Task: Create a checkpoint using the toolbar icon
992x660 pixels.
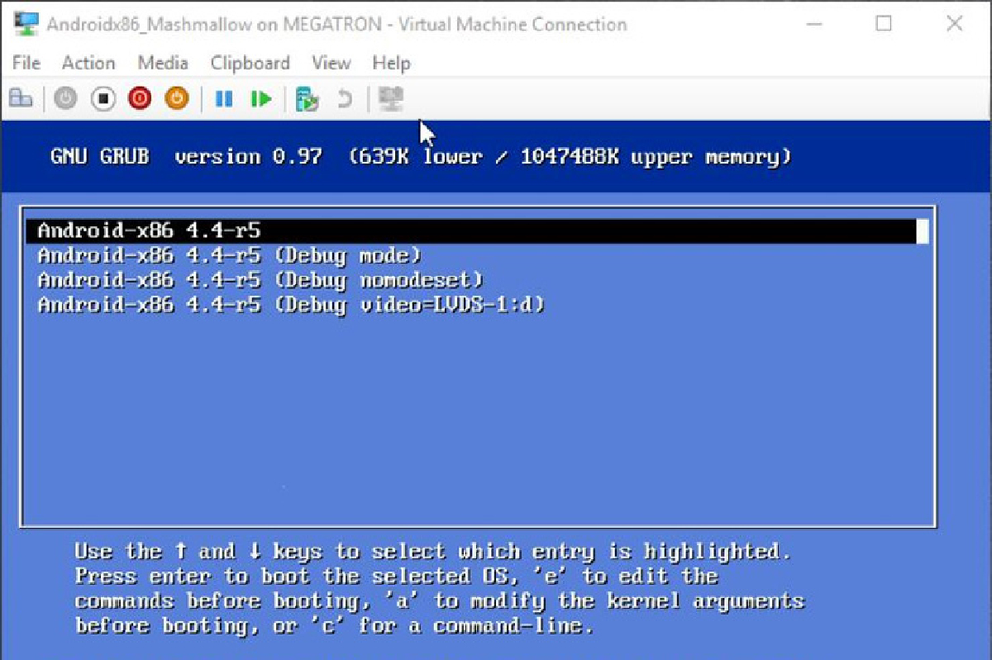Action: click(308, 99)
